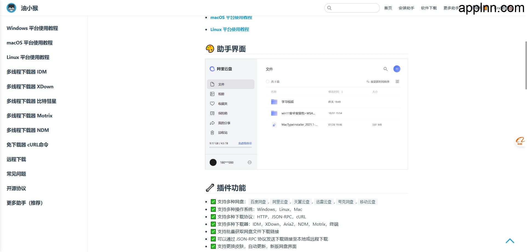The image size is (527, 252).
Task: Click green checkmark beside 支持批量获取网盘文件下载链接
Action: (213, 231)
